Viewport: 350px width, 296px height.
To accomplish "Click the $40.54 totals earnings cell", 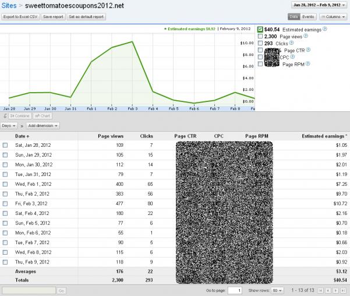I will coord(340,280).
